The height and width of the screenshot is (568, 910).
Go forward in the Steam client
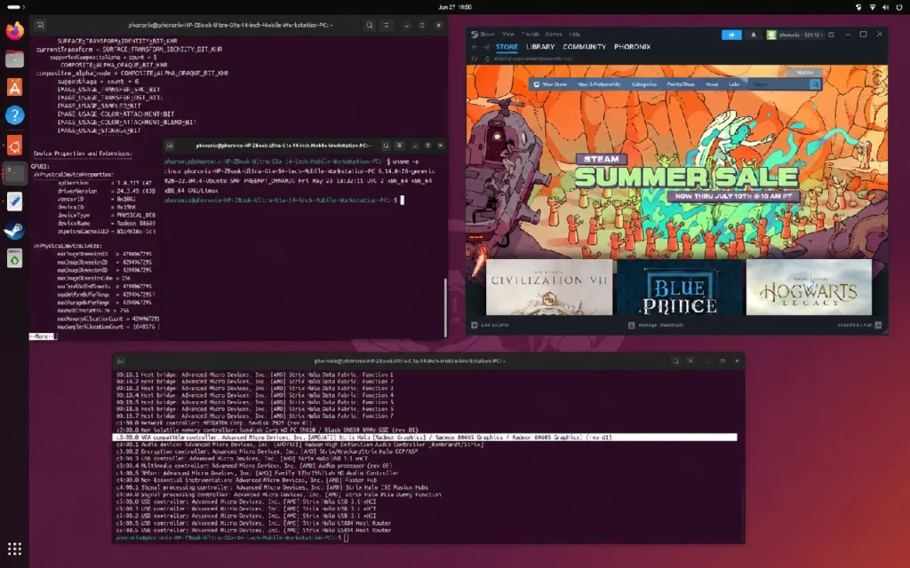coord(486,47)
